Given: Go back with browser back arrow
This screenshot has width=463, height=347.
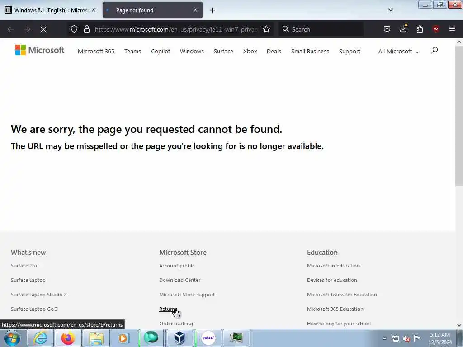Looking at the screenshot, I should point(11,29).
